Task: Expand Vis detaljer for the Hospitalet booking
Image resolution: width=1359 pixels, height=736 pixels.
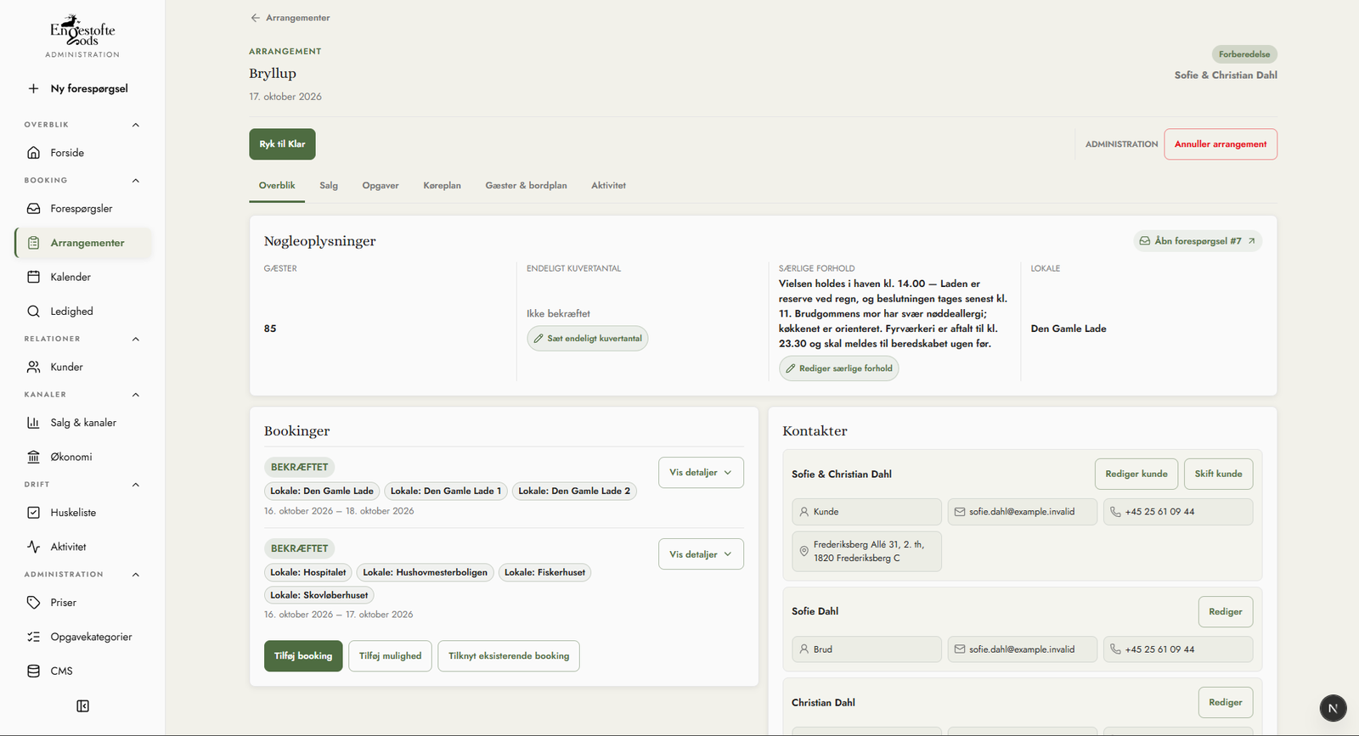Action: pyautogui.click(x=701, y=554)
